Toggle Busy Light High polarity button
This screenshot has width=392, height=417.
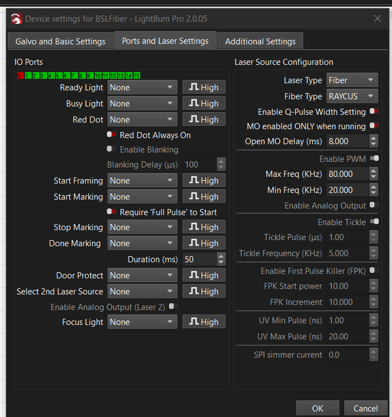pos(203,104)
